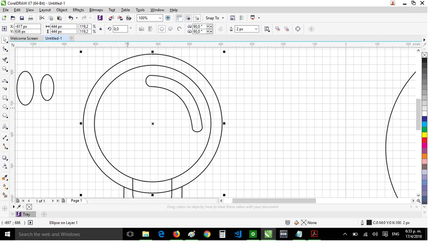Screen dimensions: 433x244
Task: Open the Layout menu
Action: click(x=45, y=10)
